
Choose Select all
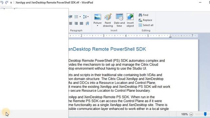146,25
